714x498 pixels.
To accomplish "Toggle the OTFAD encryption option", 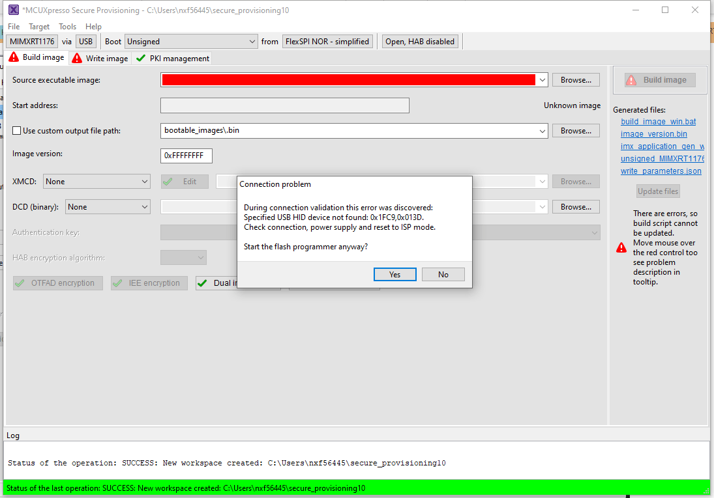I will coord(57,283).
